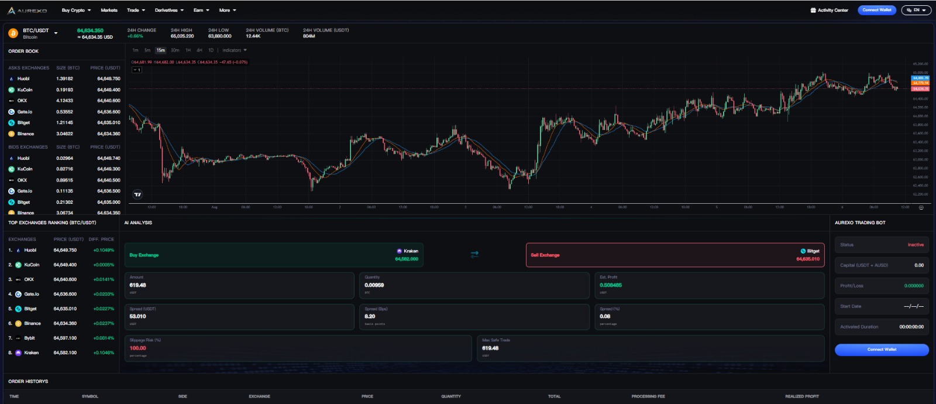Click the Huobi icon in asks list
Image resolution: width=936 pixels, height=404 pixels.
click(x=11, y=78)
